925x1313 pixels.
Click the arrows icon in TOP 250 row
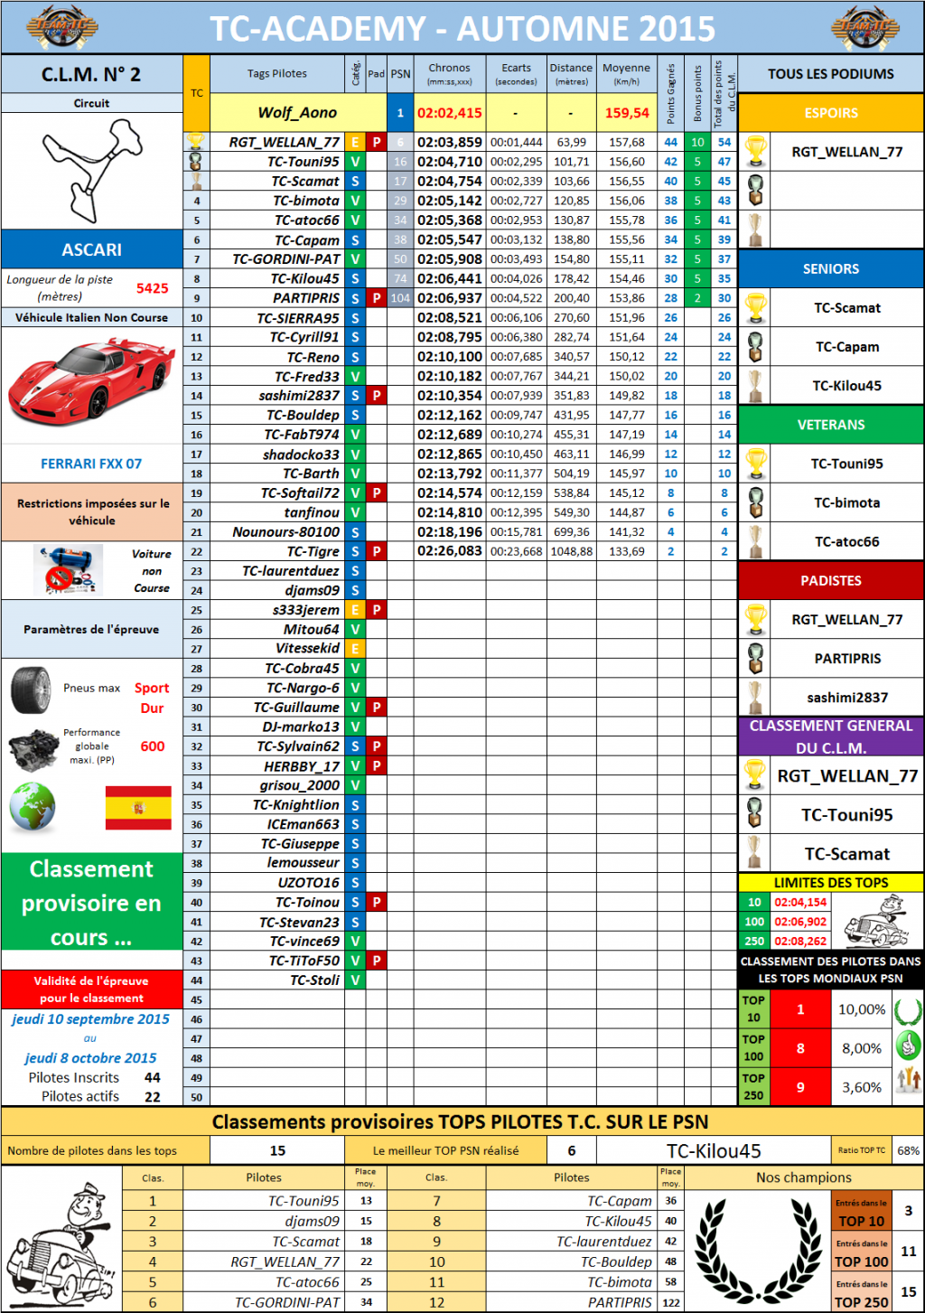coord(908,1080)
